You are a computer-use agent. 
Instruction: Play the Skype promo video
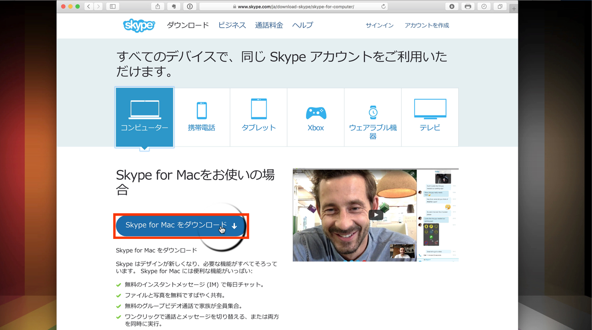pyautogui.click(x=376, y=215)
